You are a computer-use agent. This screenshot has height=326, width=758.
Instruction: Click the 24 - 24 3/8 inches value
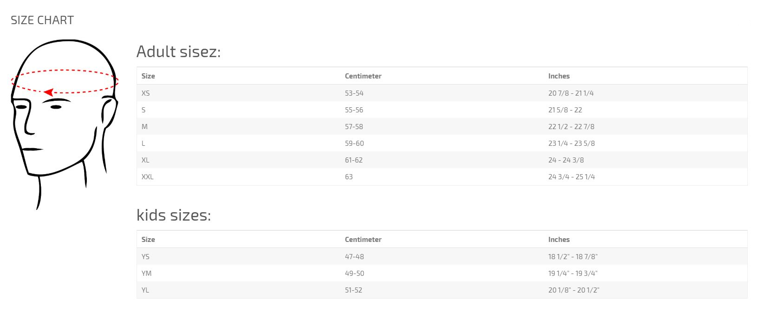[x=566, y=160]
